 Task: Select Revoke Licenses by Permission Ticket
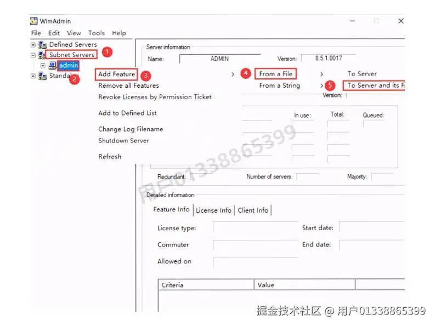[155, 97]
